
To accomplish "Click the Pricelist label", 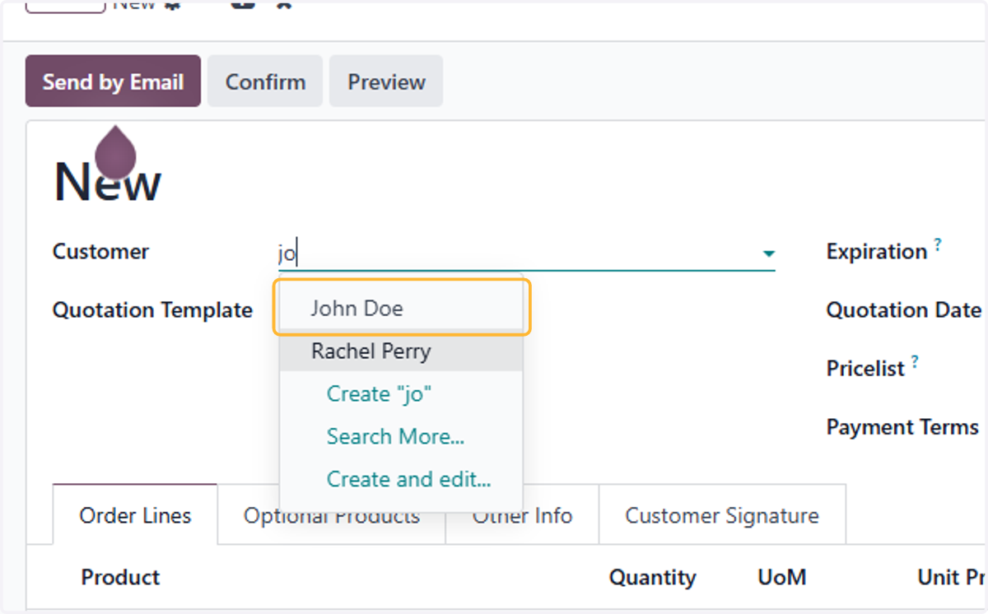I will [x=865, y=369].
